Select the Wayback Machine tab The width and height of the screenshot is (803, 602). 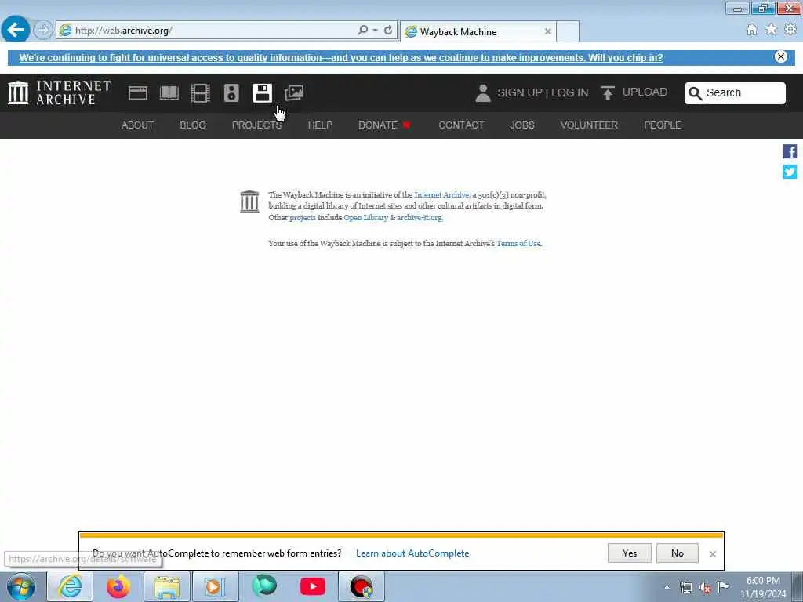(478, 31)
